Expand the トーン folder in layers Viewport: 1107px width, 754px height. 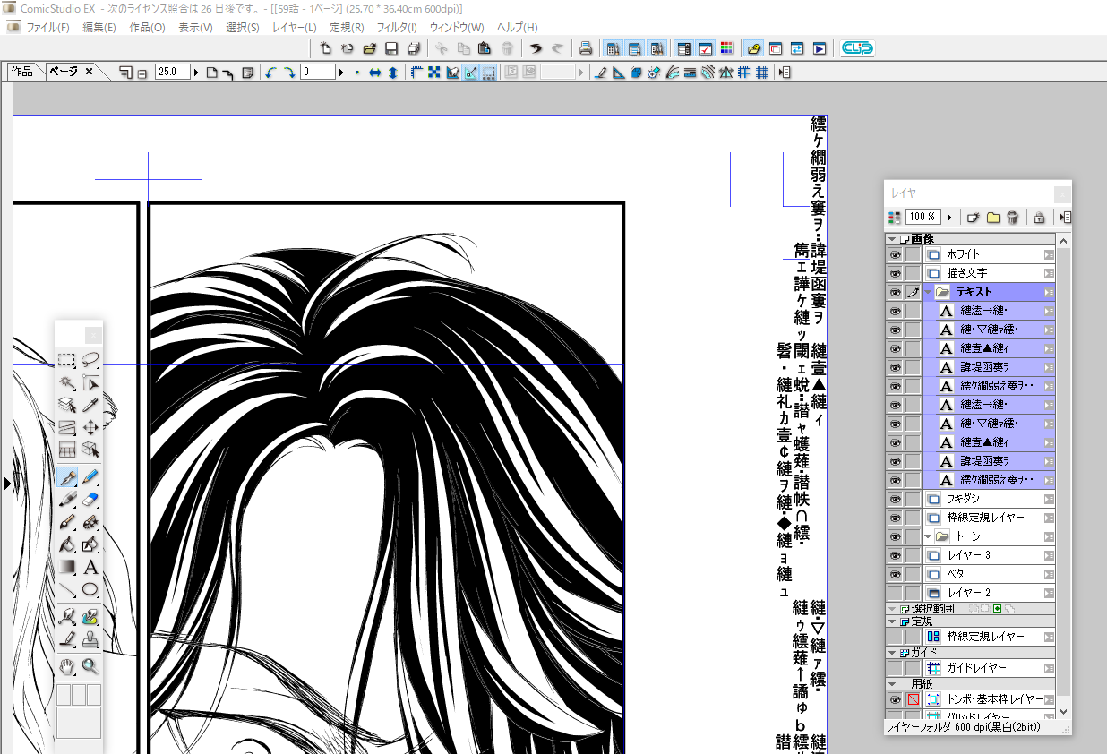[928, 536]
